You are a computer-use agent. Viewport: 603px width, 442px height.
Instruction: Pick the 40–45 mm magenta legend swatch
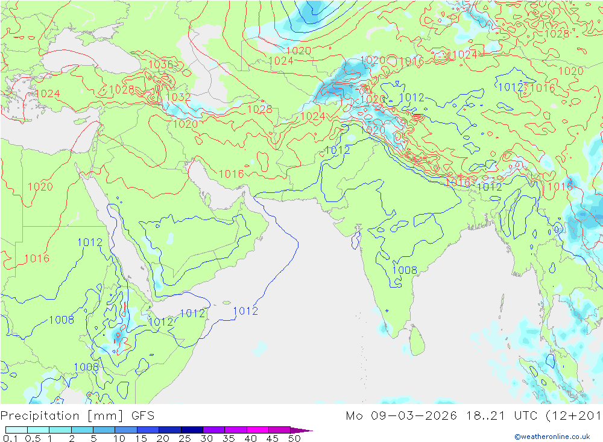click(x=257, y=430)
